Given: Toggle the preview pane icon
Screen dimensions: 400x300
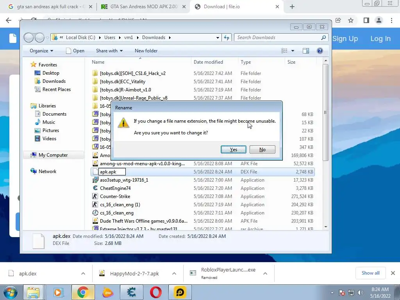Looking at the screenshot, I should point(306,51).
